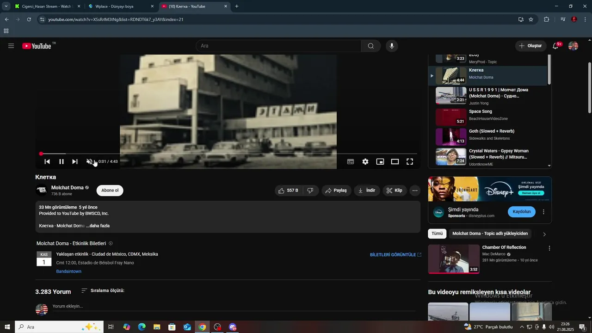Open the Disney+ ad options menu
This screenshot has height=333, width=592.
543,212
